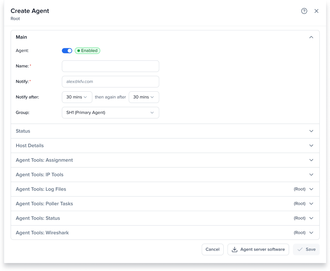Expand the Status section

pos(165,131)
